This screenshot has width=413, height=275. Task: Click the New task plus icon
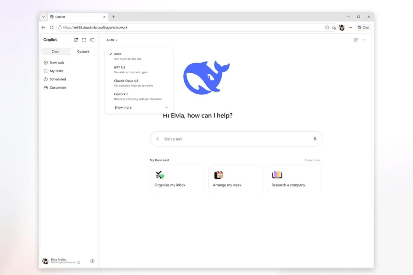[45, 63]
